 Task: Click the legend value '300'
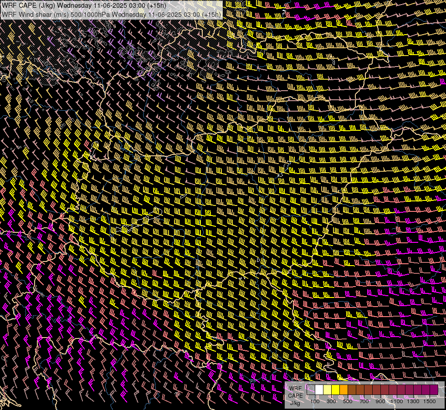[331, 401]
